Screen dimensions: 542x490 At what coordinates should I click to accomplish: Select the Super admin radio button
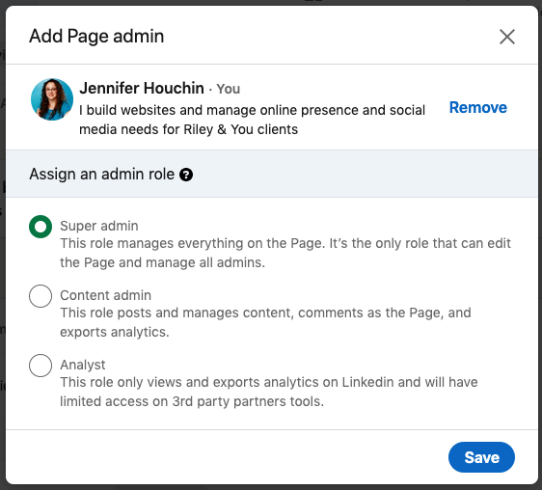41,227
